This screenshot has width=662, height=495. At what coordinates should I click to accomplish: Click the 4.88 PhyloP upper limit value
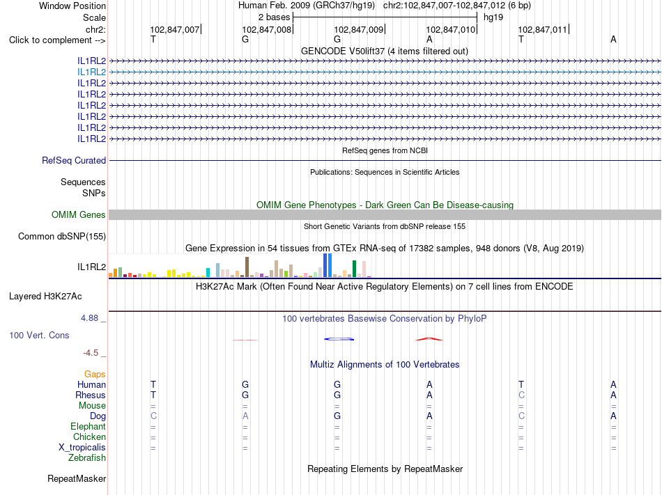[x=89, y=318]
